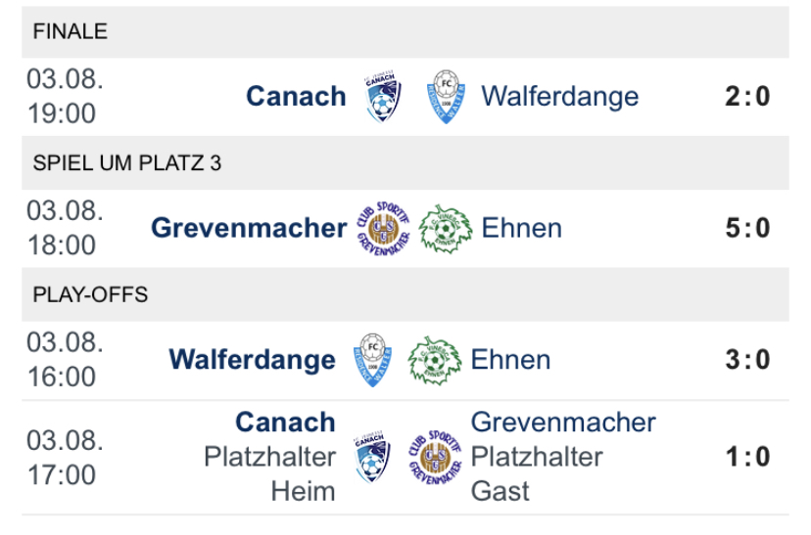Click the Canach logo in the 17:00 play-off
This screenshot has height=535, width=811.
[x=371, y=457]
